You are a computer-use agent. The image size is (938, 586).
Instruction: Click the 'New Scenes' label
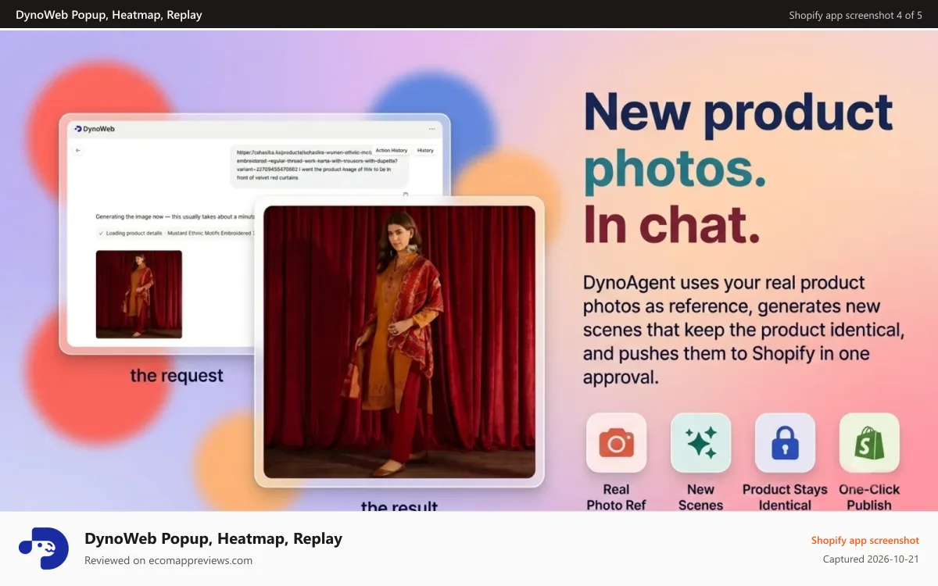pos(700,498)
